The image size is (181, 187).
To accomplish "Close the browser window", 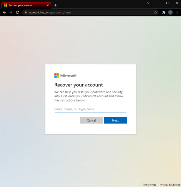I will (177, 3).
